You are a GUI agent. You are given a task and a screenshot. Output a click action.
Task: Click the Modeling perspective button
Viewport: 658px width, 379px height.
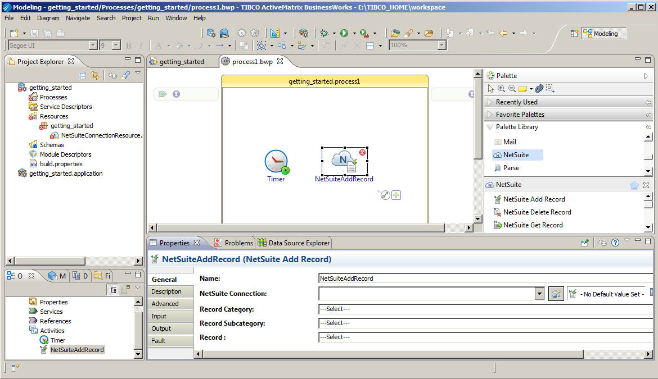click(x=605, y=34)
